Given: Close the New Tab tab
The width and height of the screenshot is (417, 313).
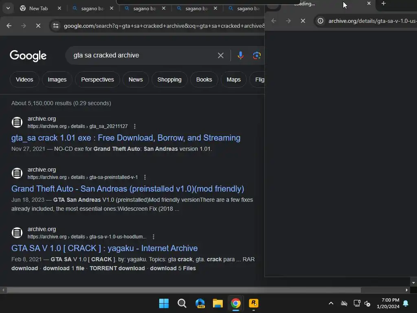Looking at the screenshot, I should 59,9.
